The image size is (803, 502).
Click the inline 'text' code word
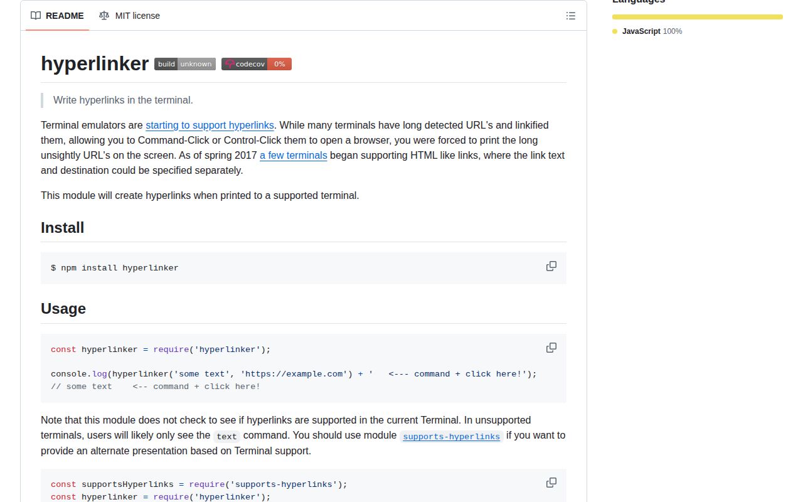click(226, 436)
